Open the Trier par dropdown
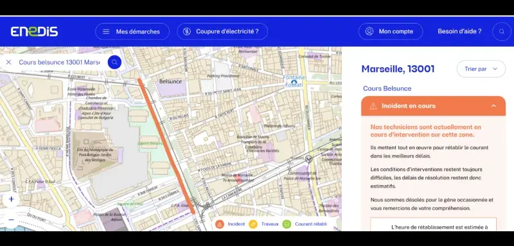Image resolution: width=514 pixels, height=246 pixels. coord(481,69)
